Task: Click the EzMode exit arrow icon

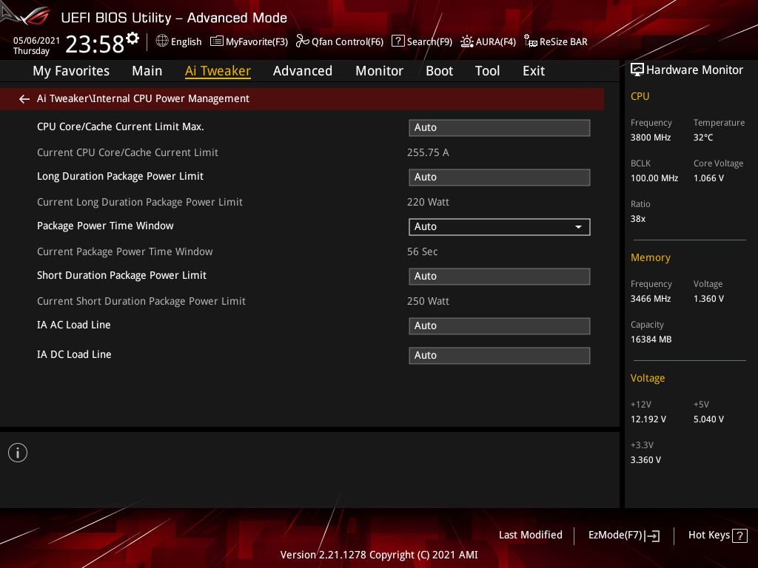Action: 652,535
